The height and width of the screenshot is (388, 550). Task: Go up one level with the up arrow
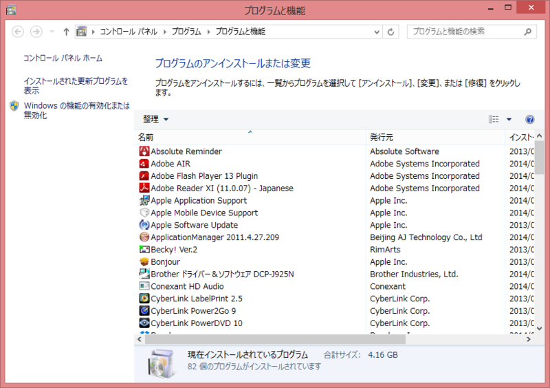[66, 32]
